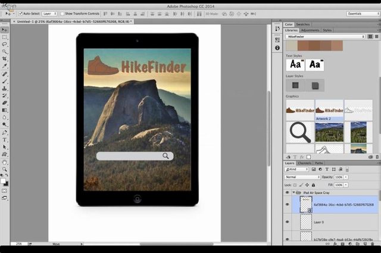381x253 pixels.
Task: Switch to the Paths tab
Action: (319, 163)
